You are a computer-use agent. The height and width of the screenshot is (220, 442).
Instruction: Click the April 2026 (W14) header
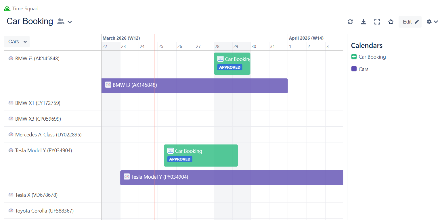tap(306, 38)
